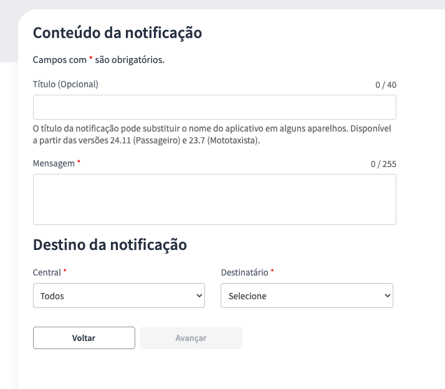Click the 'Conteúdo da notificação' heading

click(x=117, y=33)
